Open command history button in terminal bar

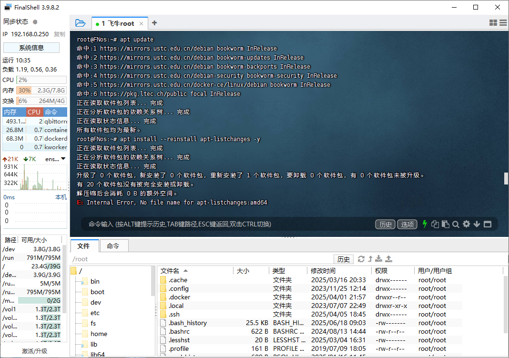pos(385,224)
